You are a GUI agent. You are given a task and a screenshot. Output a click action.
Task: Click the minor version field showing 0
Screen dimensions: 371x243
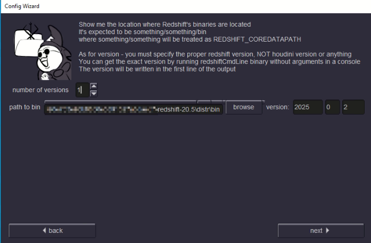click(332, 107)
